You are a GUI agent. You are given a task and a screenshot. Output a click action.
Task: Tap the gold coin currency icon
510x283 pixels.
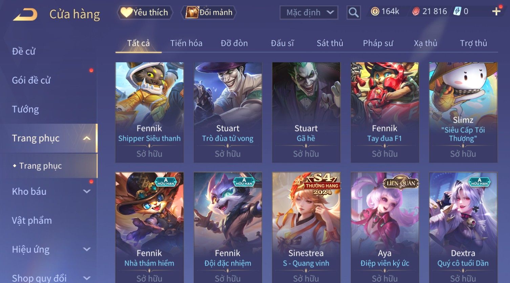pyautogui.click(x=375, y=11)
